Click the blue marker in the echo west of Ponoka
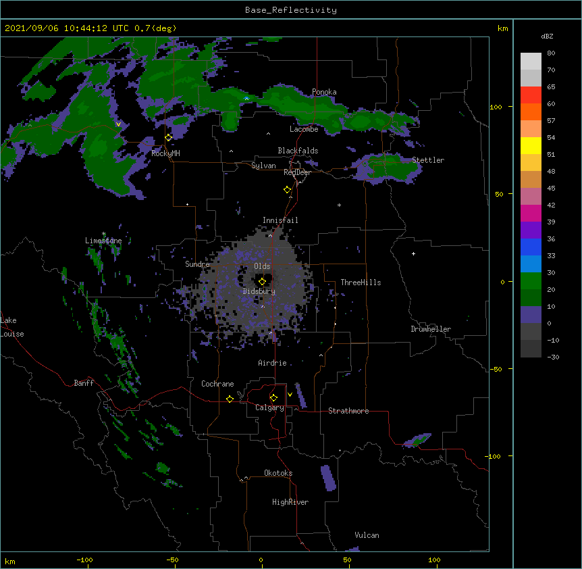Image resolution: width=582 pixels, height=569 pixels. point(246,99)
